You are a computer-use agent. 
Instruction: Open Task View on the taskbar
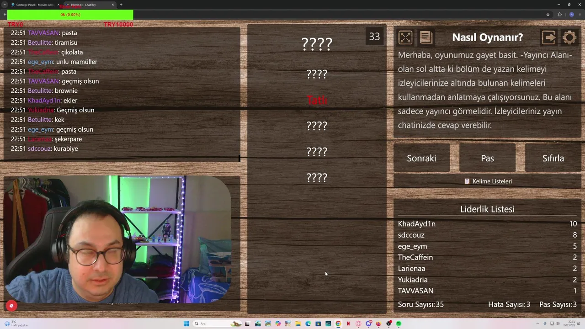[247, 324]
